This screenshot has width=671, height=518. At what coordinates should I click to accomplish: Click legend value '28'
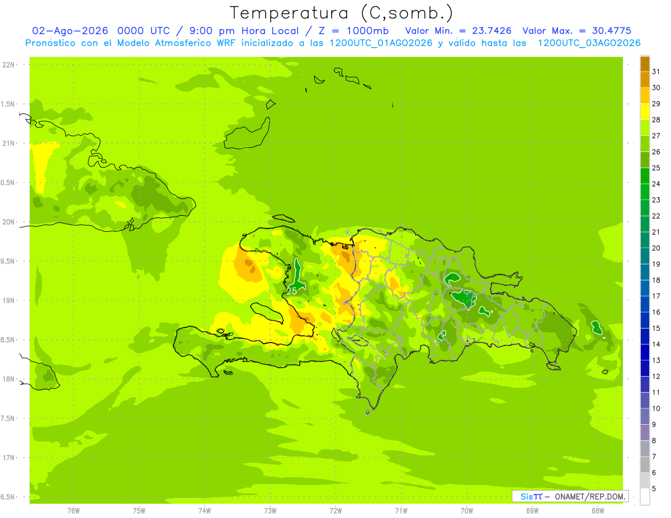click(656, 120)
